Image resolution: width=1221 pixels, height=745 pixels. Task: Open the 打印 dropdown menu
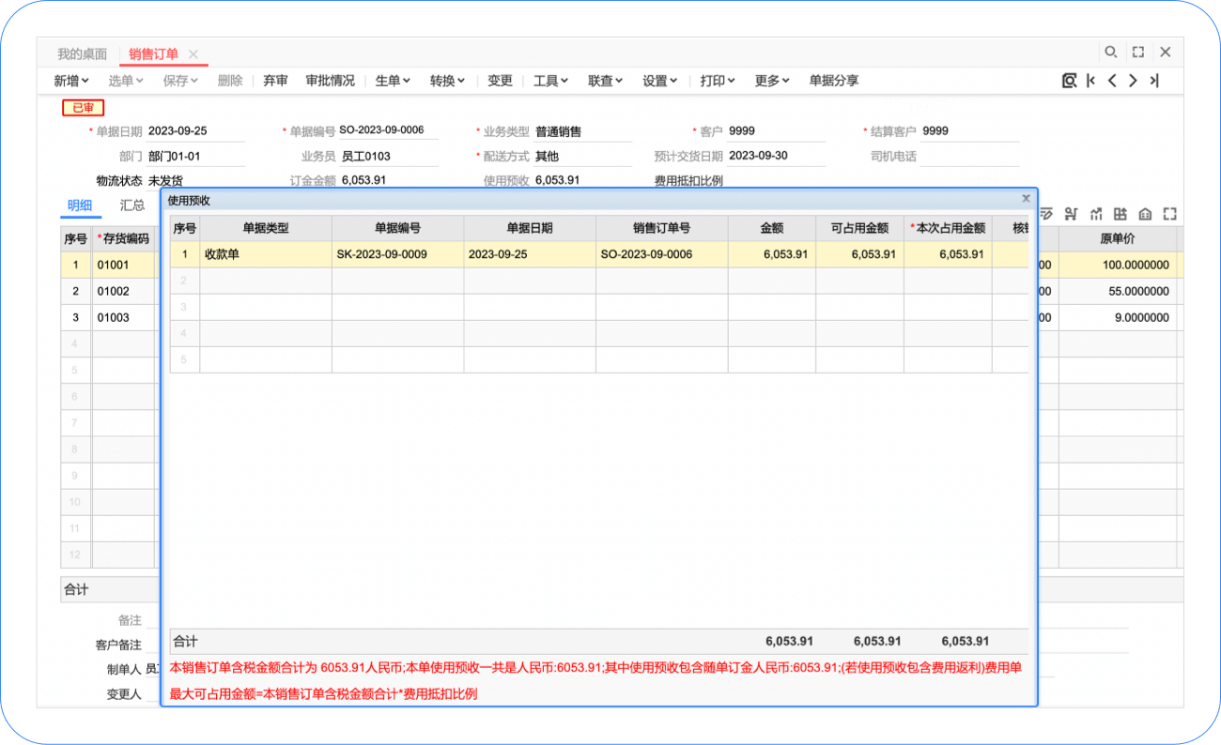[717, 81]
